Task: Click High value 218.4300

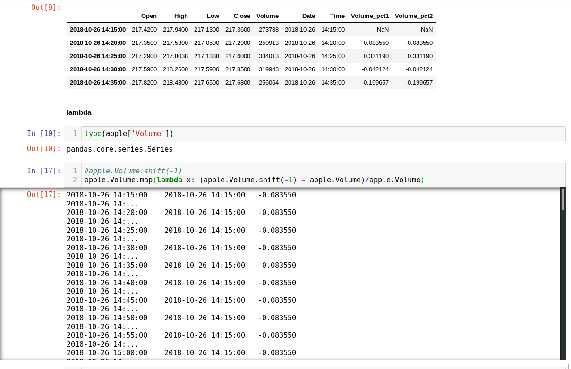Action: 176,82
